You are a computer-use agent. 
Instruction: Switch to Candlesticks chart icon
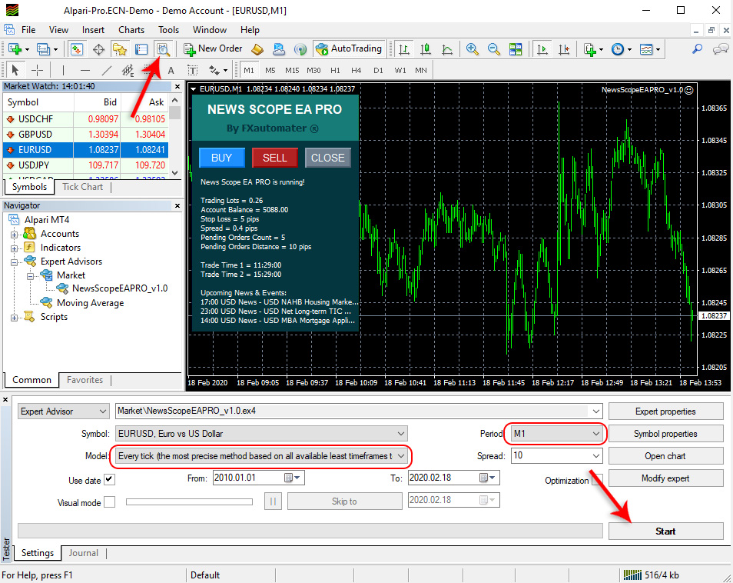426,49
